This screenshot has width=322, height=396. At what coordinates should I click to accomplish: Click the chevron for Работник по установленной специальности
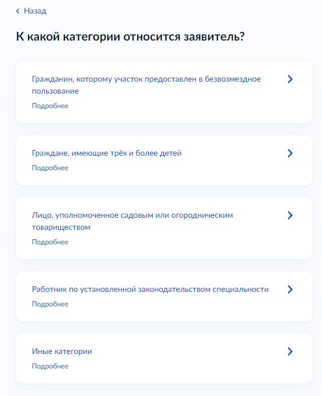[x=290, y=289]
